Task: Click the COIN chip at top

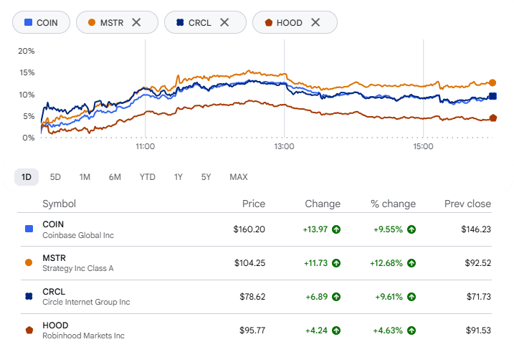Action: click(41, 22)
